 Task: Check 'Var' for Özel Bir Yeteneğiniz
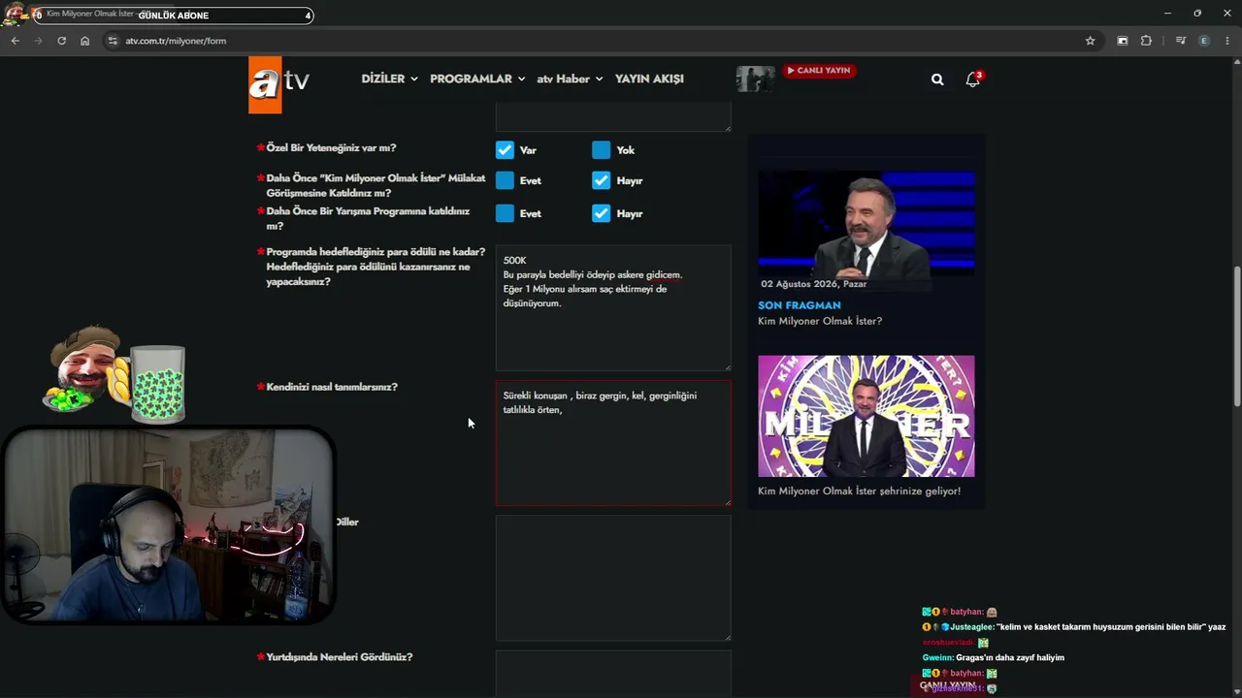click(505, 150)
